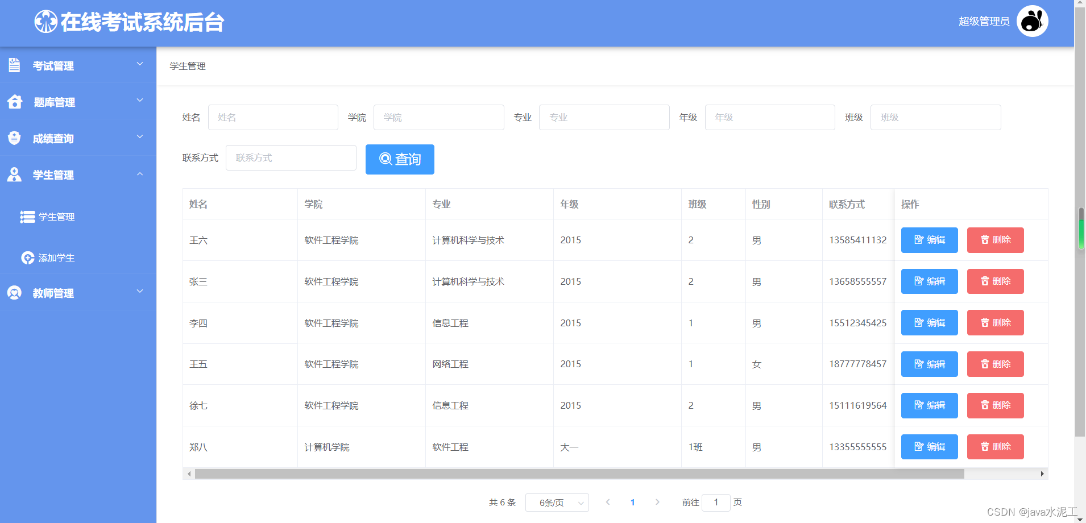Select the 学生管理 submenu item
This screenshot has height=523, width=1086.
click(x=78, y=217)
